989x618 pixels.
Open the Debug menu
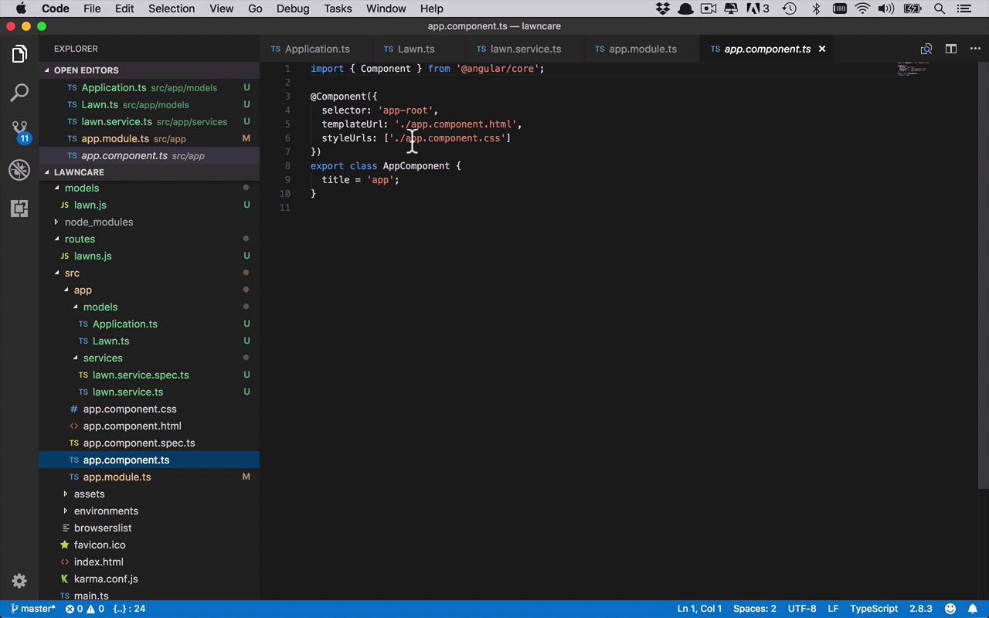click(292, 8)
